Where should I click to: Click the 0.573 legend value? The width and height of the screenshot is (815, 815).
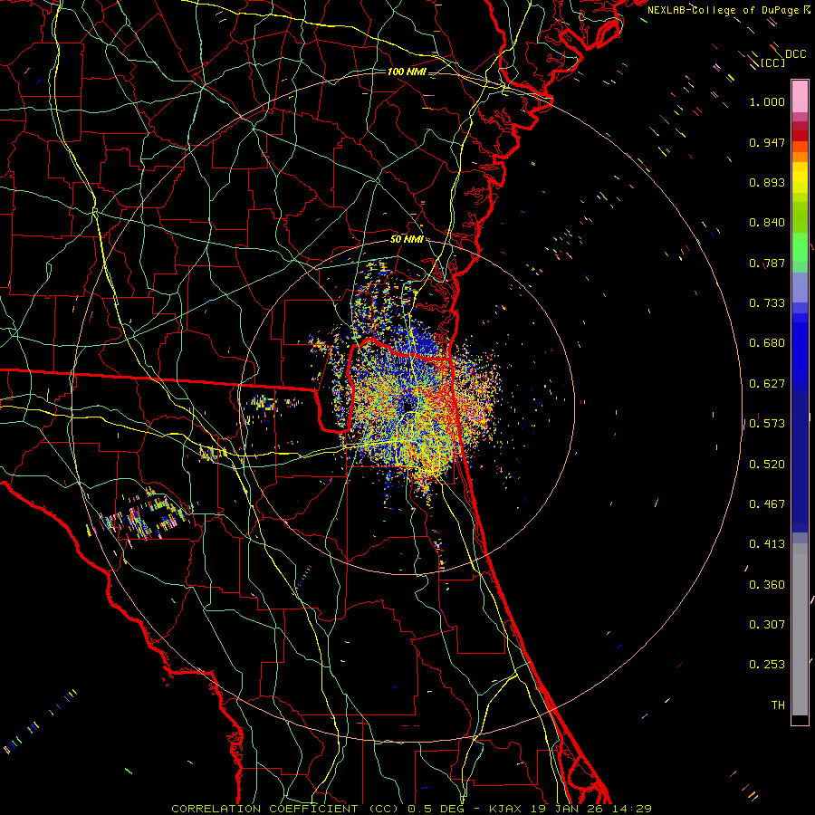click(x=767, y=424)
